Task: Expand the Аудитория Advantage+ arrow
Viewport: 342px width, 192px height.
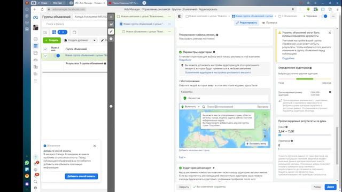Action: point(214,168)
